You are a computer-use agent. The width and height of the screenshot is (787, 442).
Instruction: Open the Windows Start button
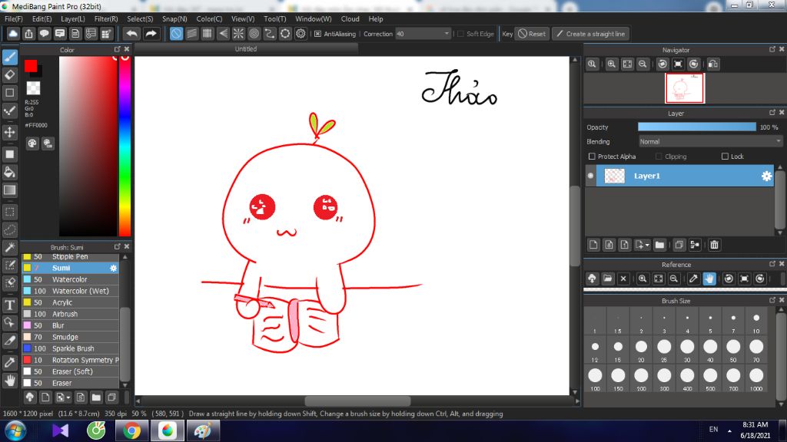coord(15,431)
